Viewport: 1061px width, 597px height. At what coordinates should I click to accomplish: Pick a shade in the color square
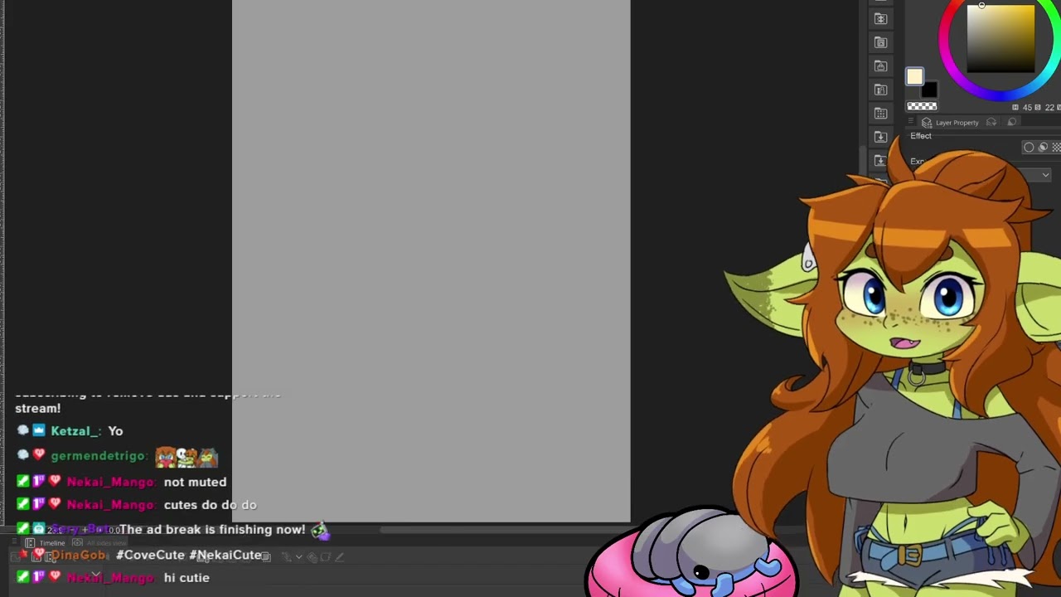pyautogui.click(x=1000, y=38)
